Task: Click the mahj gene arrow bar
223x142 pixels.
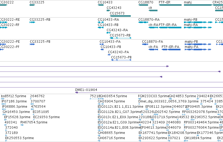Action: 198,5
